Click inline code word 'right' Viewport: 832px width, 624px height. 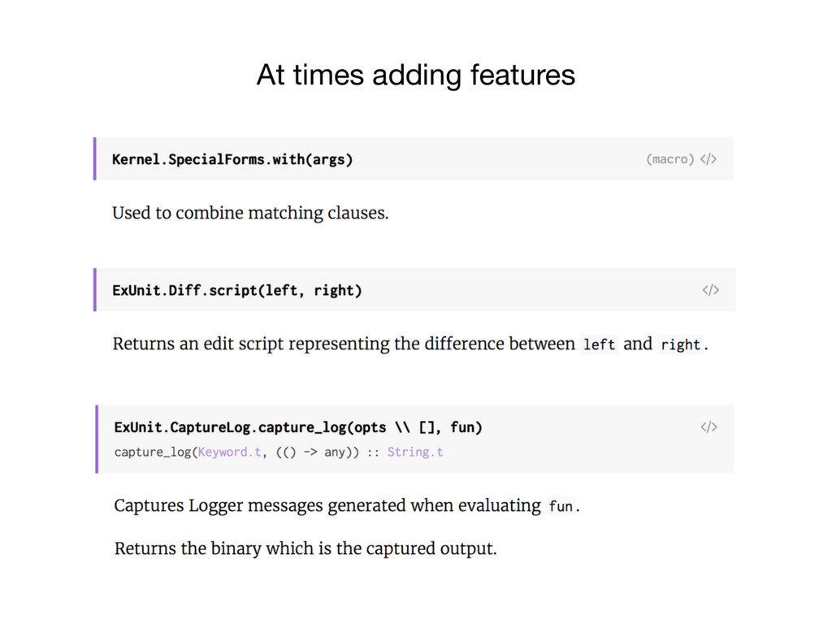tap(680, 344)
